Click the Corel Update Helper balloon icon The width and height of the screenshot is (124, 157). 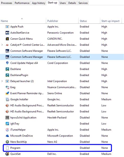tap(7, 63)
